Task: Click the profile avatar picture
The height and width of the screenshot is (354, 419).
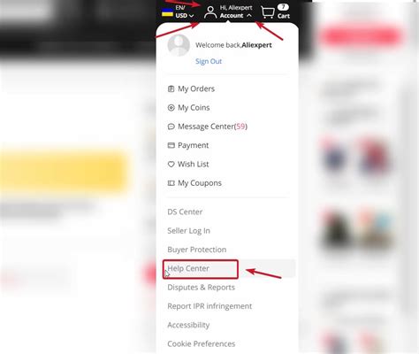Action: pos(179,45)
